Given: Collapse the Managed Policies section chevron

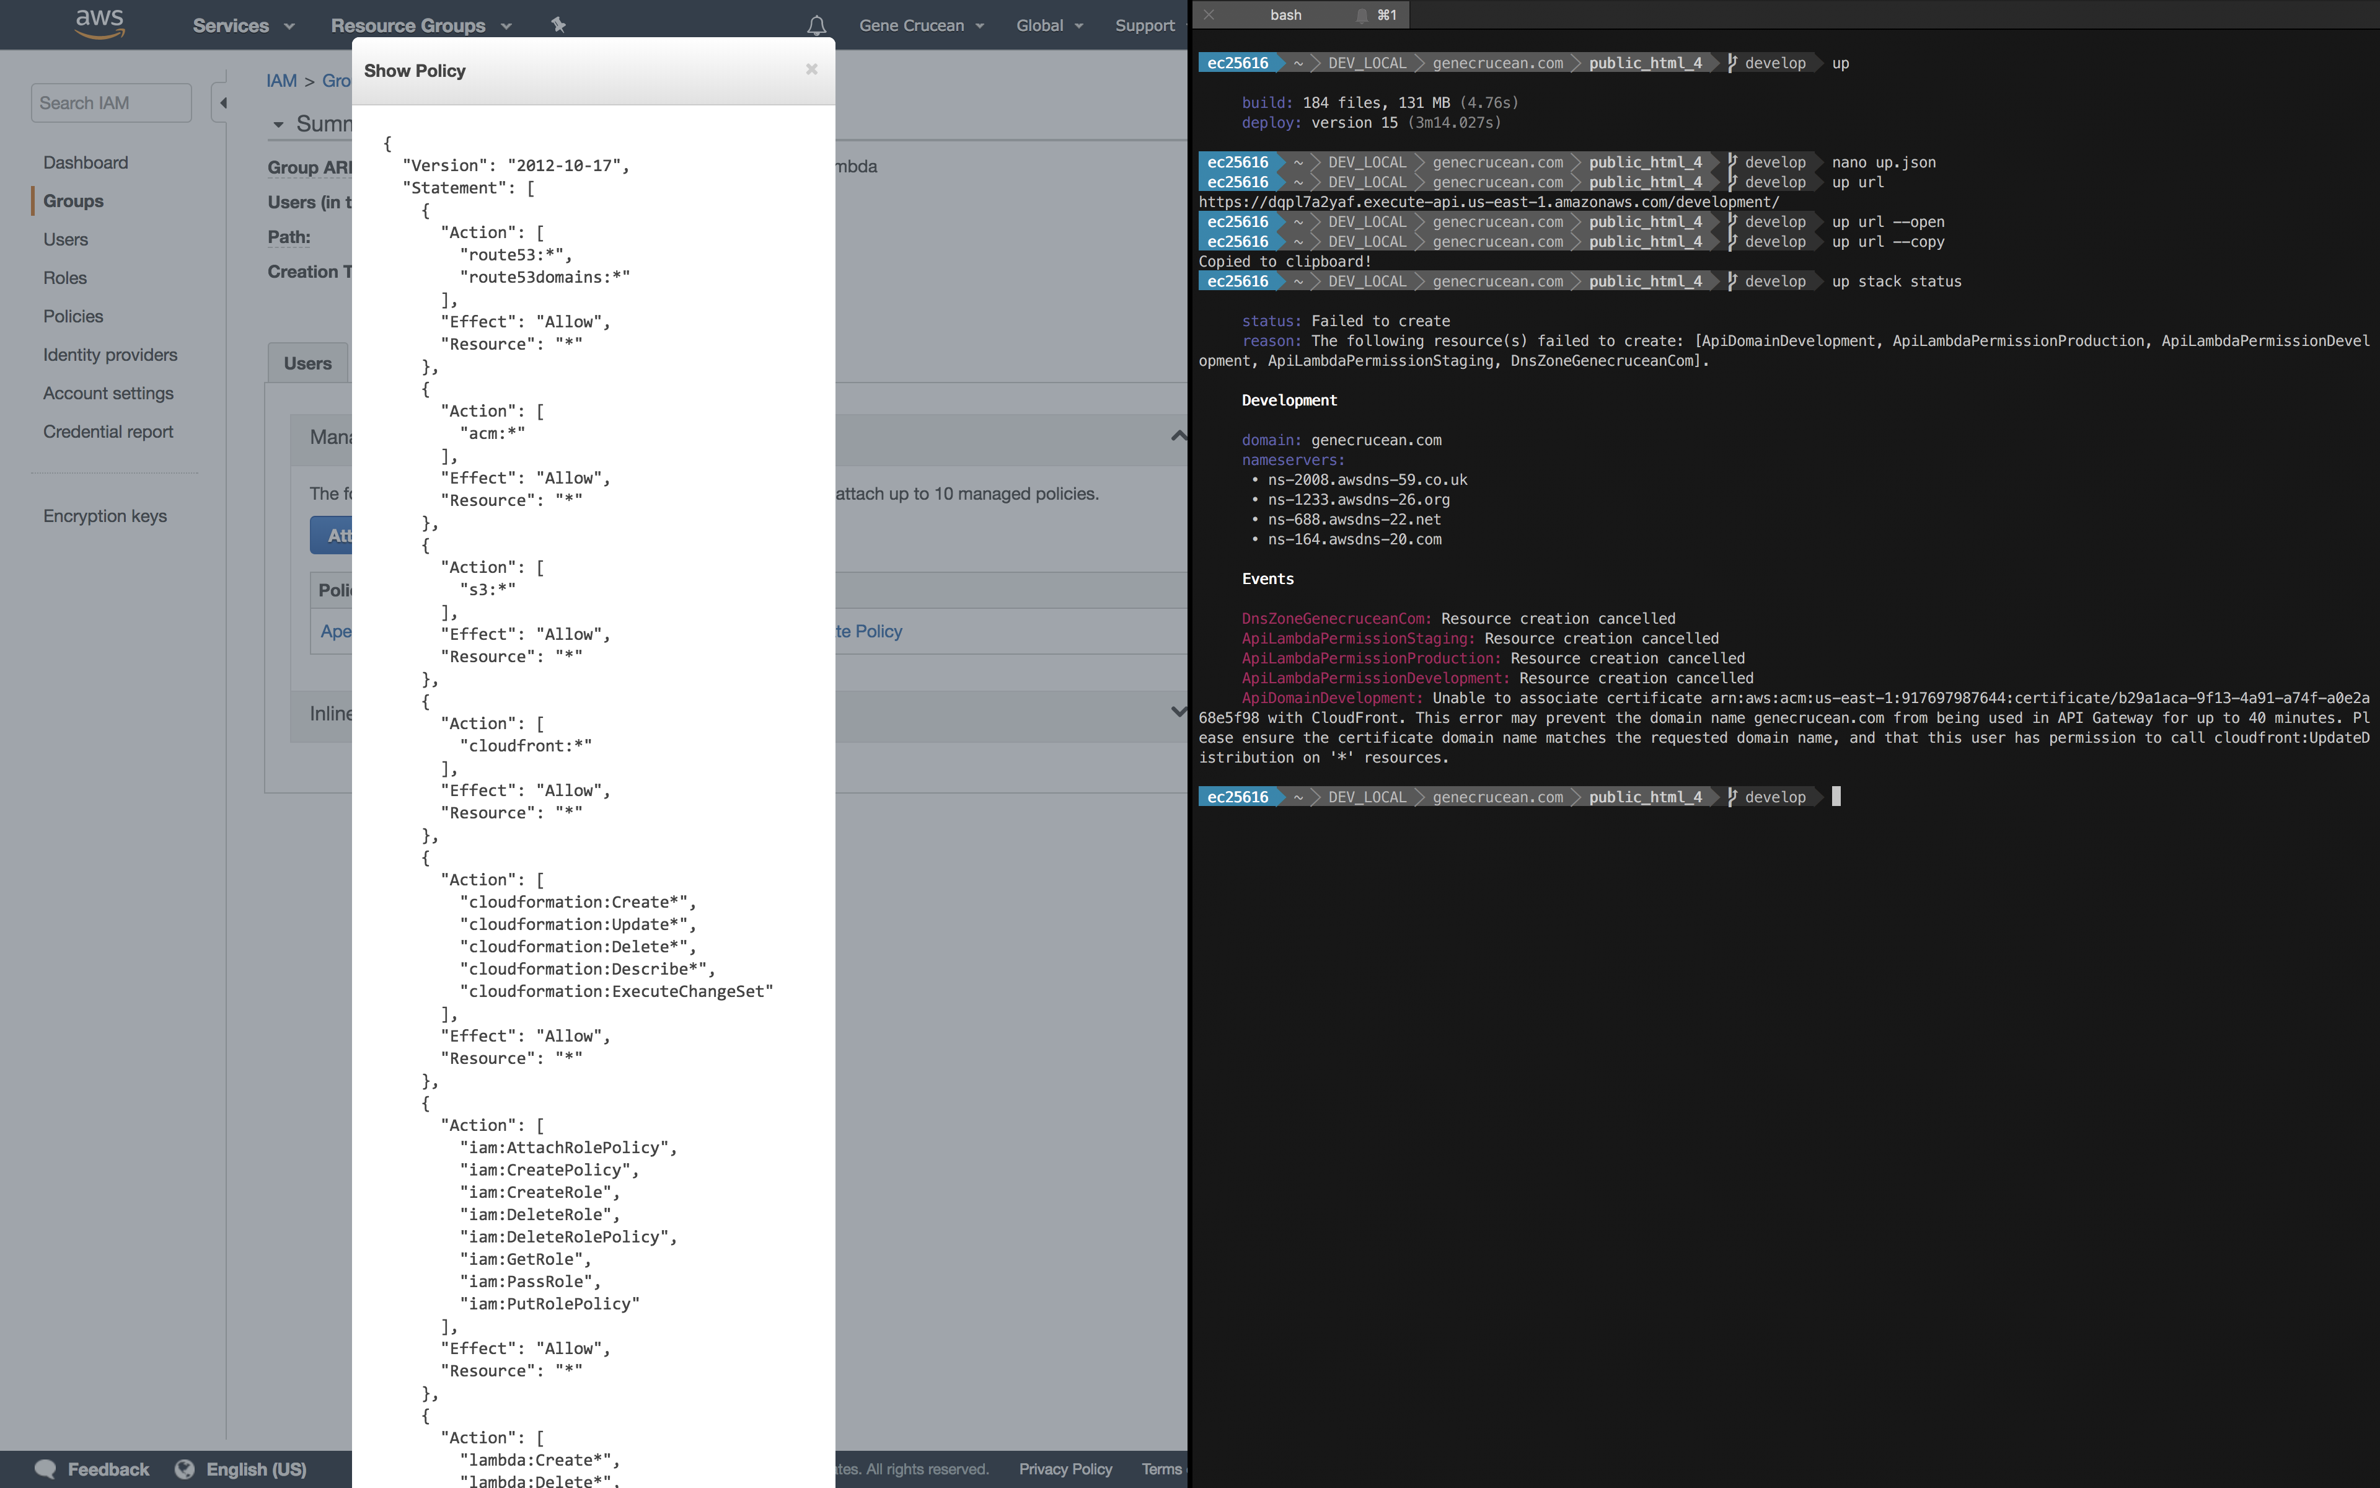Looking at the screenshot, I should coord(1178,436).
